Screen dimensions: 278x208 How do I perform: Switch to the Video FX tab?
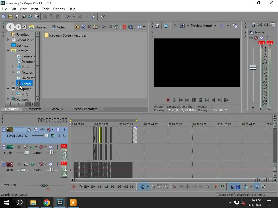pos(57,109)
